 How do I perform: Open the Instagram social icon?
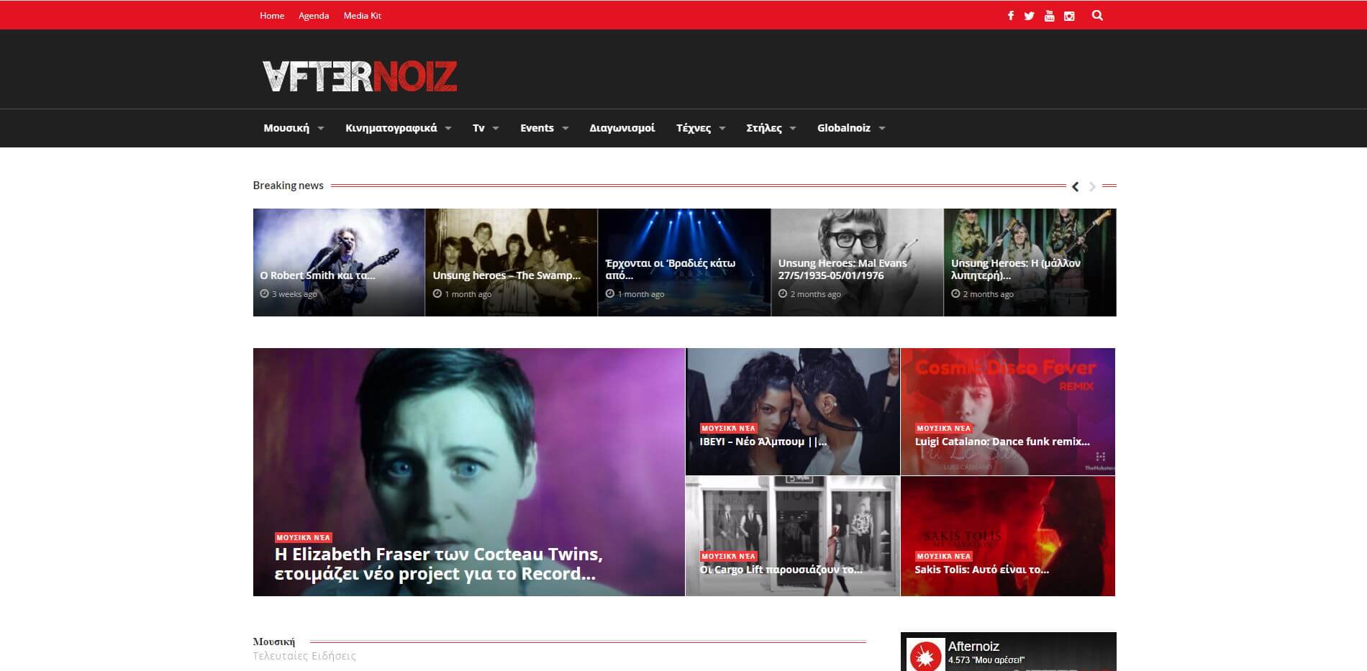(1069, 16)
